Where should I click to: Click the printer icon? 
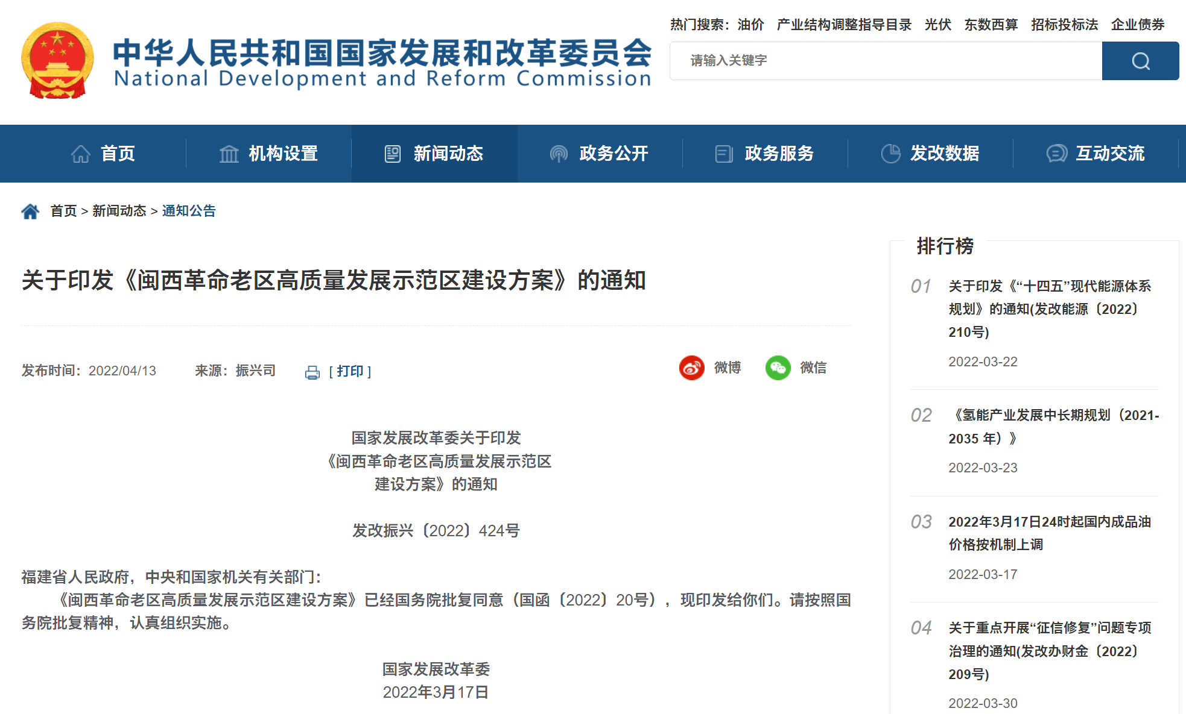tap(312, 372)
